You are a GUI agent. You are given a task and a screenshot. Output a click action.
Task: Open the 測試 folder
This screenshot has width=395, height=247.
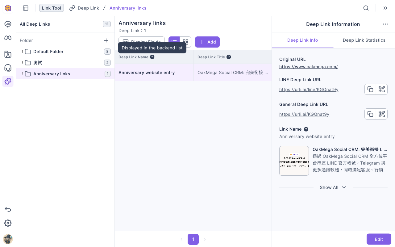(x=65, y=63)
